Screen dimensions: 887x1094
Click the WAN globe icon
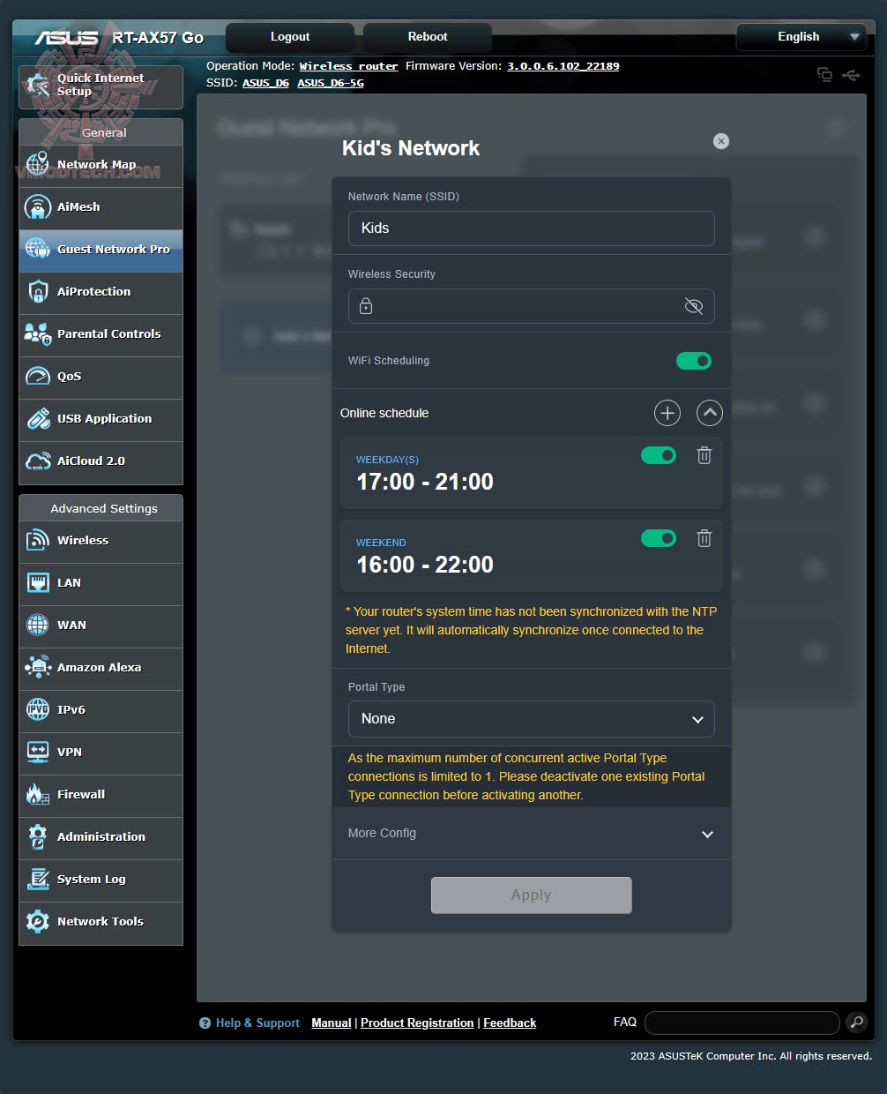coord(37,625)
